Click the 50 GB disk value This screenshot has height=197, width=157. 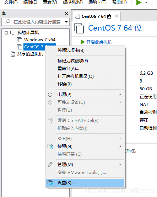tap(146, 89)
